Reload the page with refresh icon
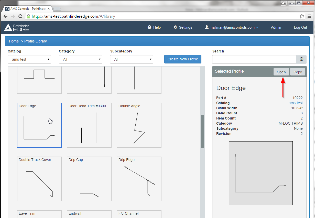This screenshot has width=315, height=218. point(20,16)
